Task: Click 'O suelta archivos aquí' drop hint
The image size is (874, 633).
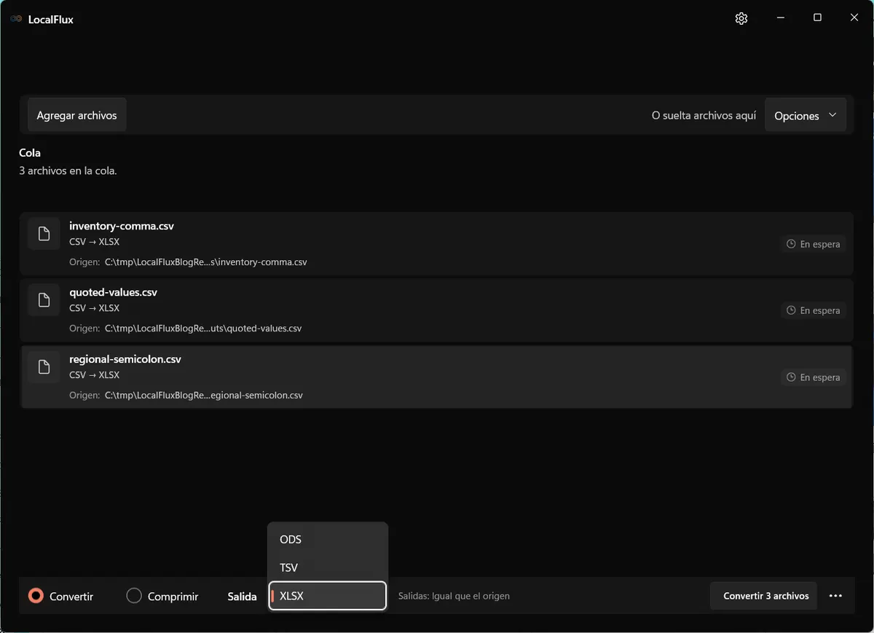Action: pos(704,116)
